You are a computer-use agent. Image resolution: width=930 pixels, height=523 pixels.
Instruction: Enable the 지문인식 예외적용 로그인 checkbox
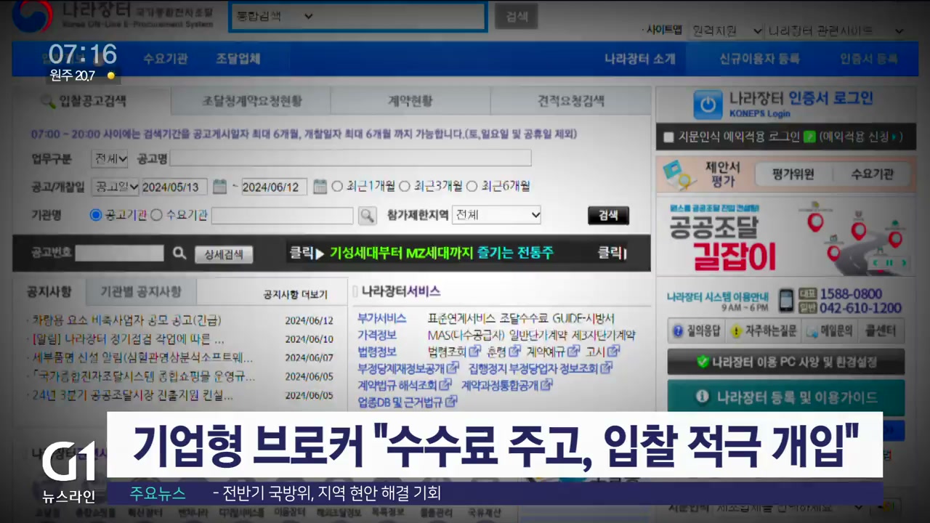[x=668, y=137]
